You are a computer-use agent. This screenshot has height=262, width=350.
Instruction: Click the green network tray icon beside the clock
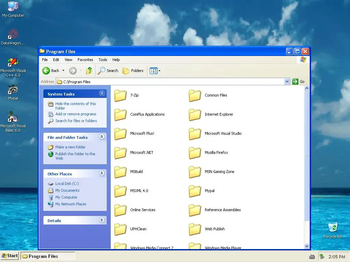tap(322, 257)
